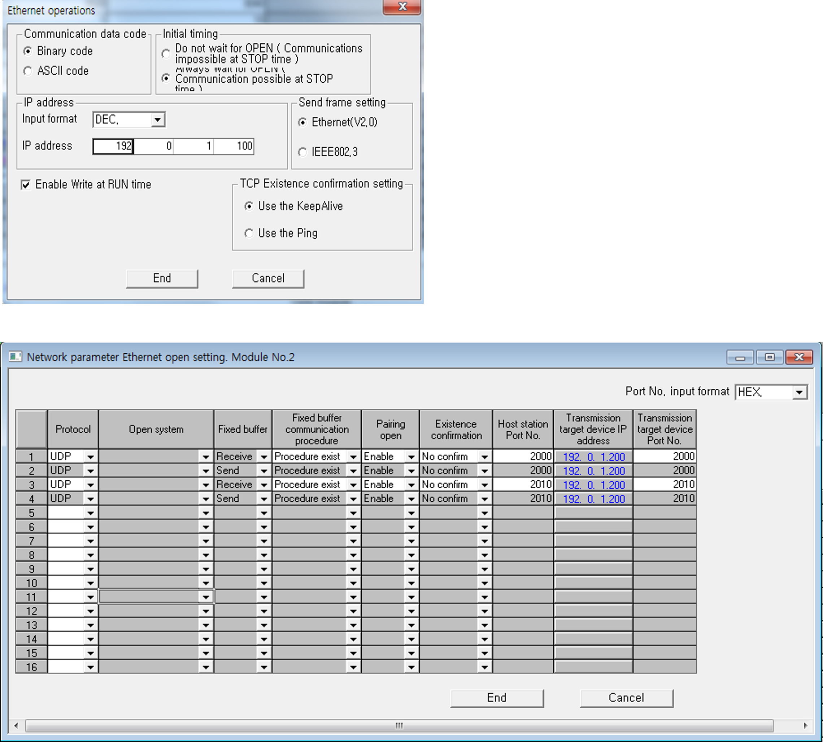
Task: Expand Pairing open dropdown in row 4
Action: [x=411, y=499]
